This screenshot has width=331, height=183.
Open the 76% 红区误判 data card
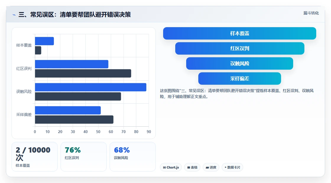click(84, 157)
